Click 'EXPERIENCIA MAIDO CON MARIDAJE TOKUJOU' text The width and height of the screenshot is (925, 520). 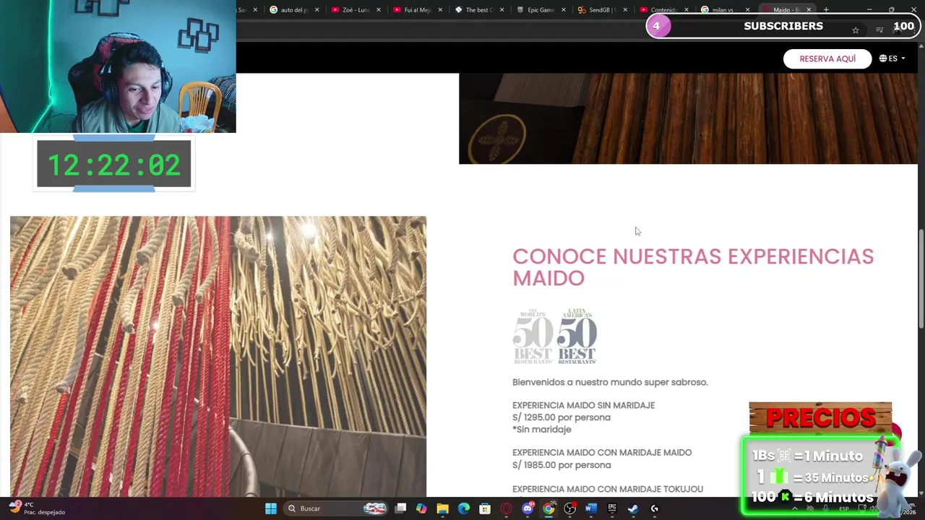(608, 489)
